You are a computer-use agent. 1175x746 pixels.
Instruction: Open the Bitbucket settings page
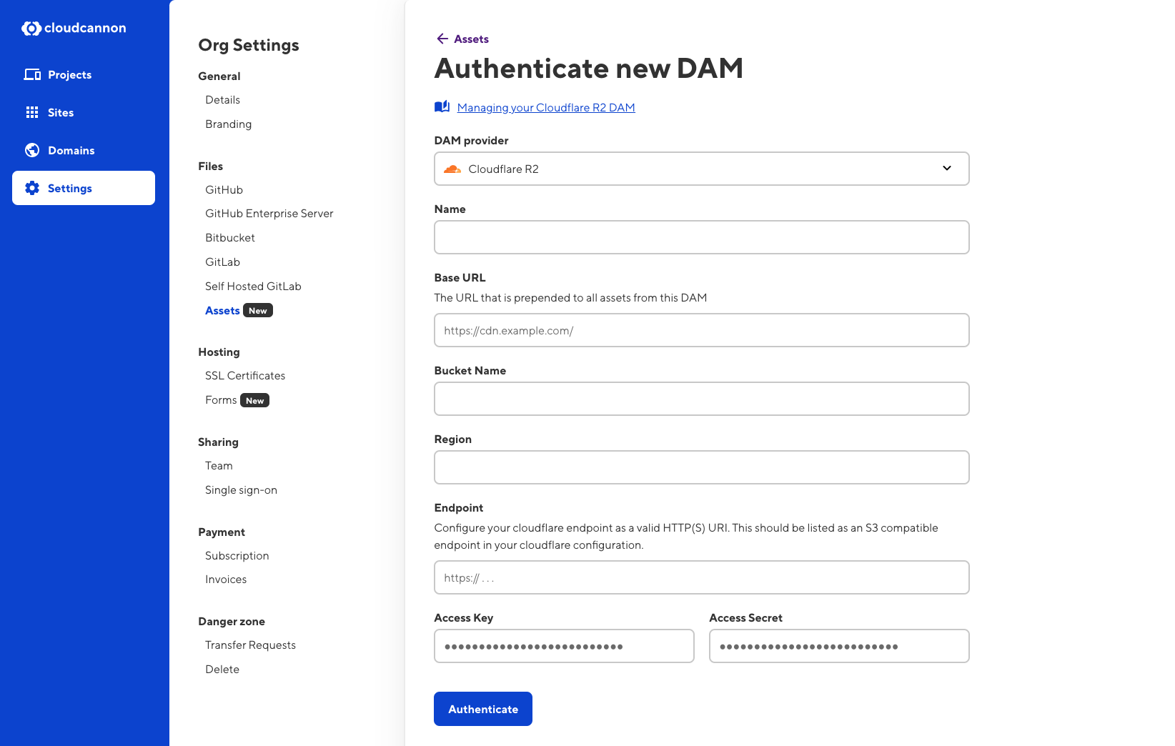229,238
